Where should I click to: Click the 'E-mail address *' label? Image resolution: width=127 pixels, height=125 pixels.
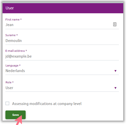pos(16,51)
